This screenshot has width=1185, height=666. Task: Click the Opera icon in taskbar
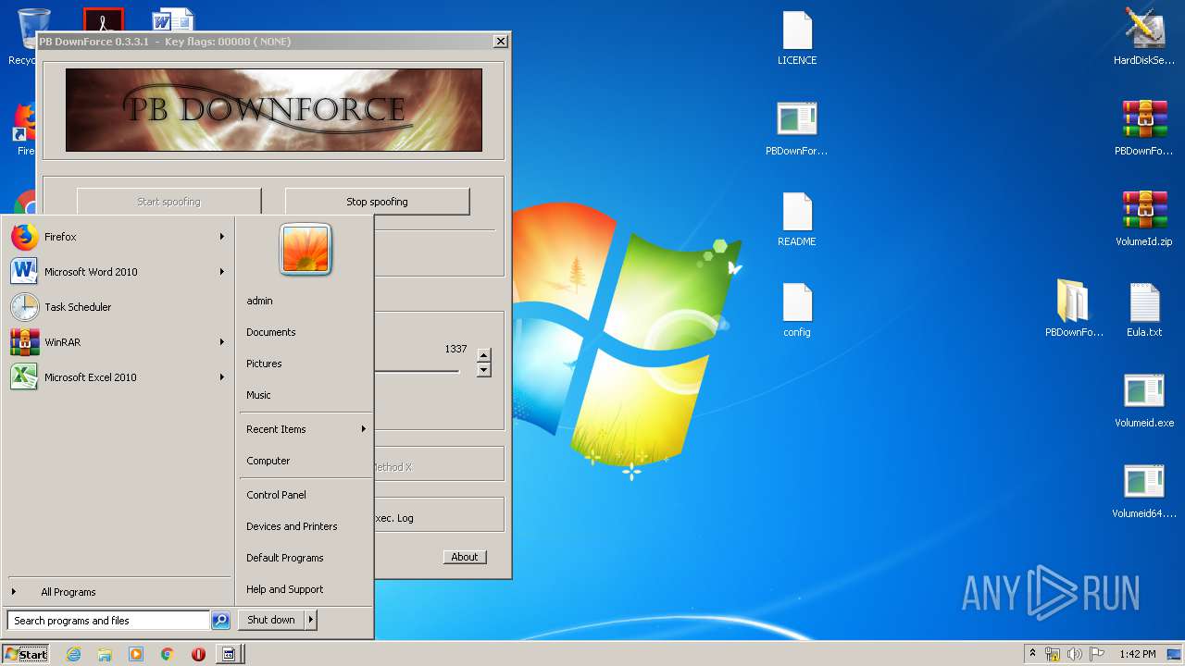click(x=198, y=654)
